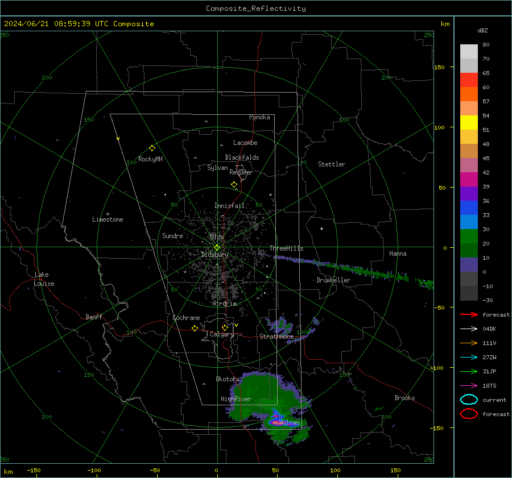Click the RedDeer city label
512x478 pixels.
(x=241, y=172)
